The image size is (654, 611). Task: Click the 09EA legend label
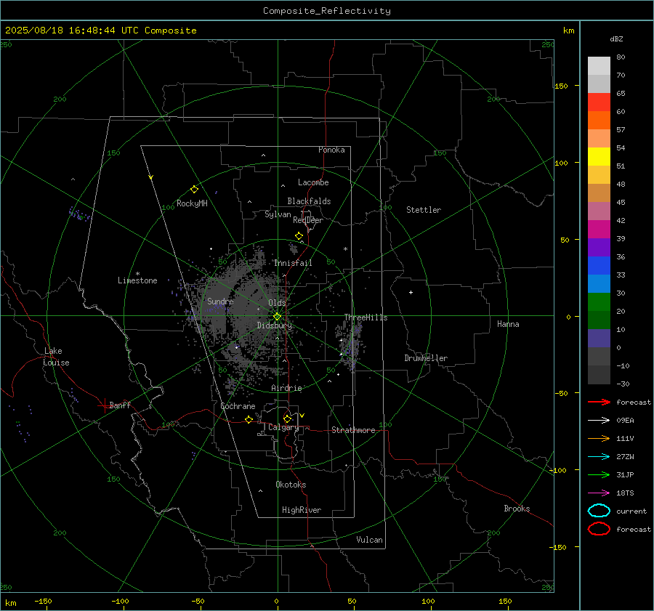click(x=625, y=421)
